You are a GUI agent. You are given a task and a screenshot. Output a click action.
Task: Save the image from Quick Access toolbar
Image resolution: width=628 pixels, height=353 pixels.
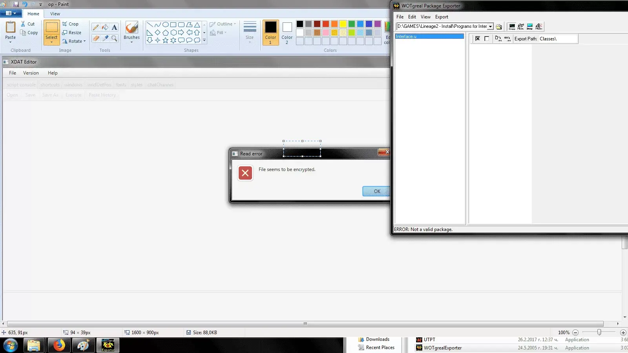pyautogui.click(x=16, y=4)
